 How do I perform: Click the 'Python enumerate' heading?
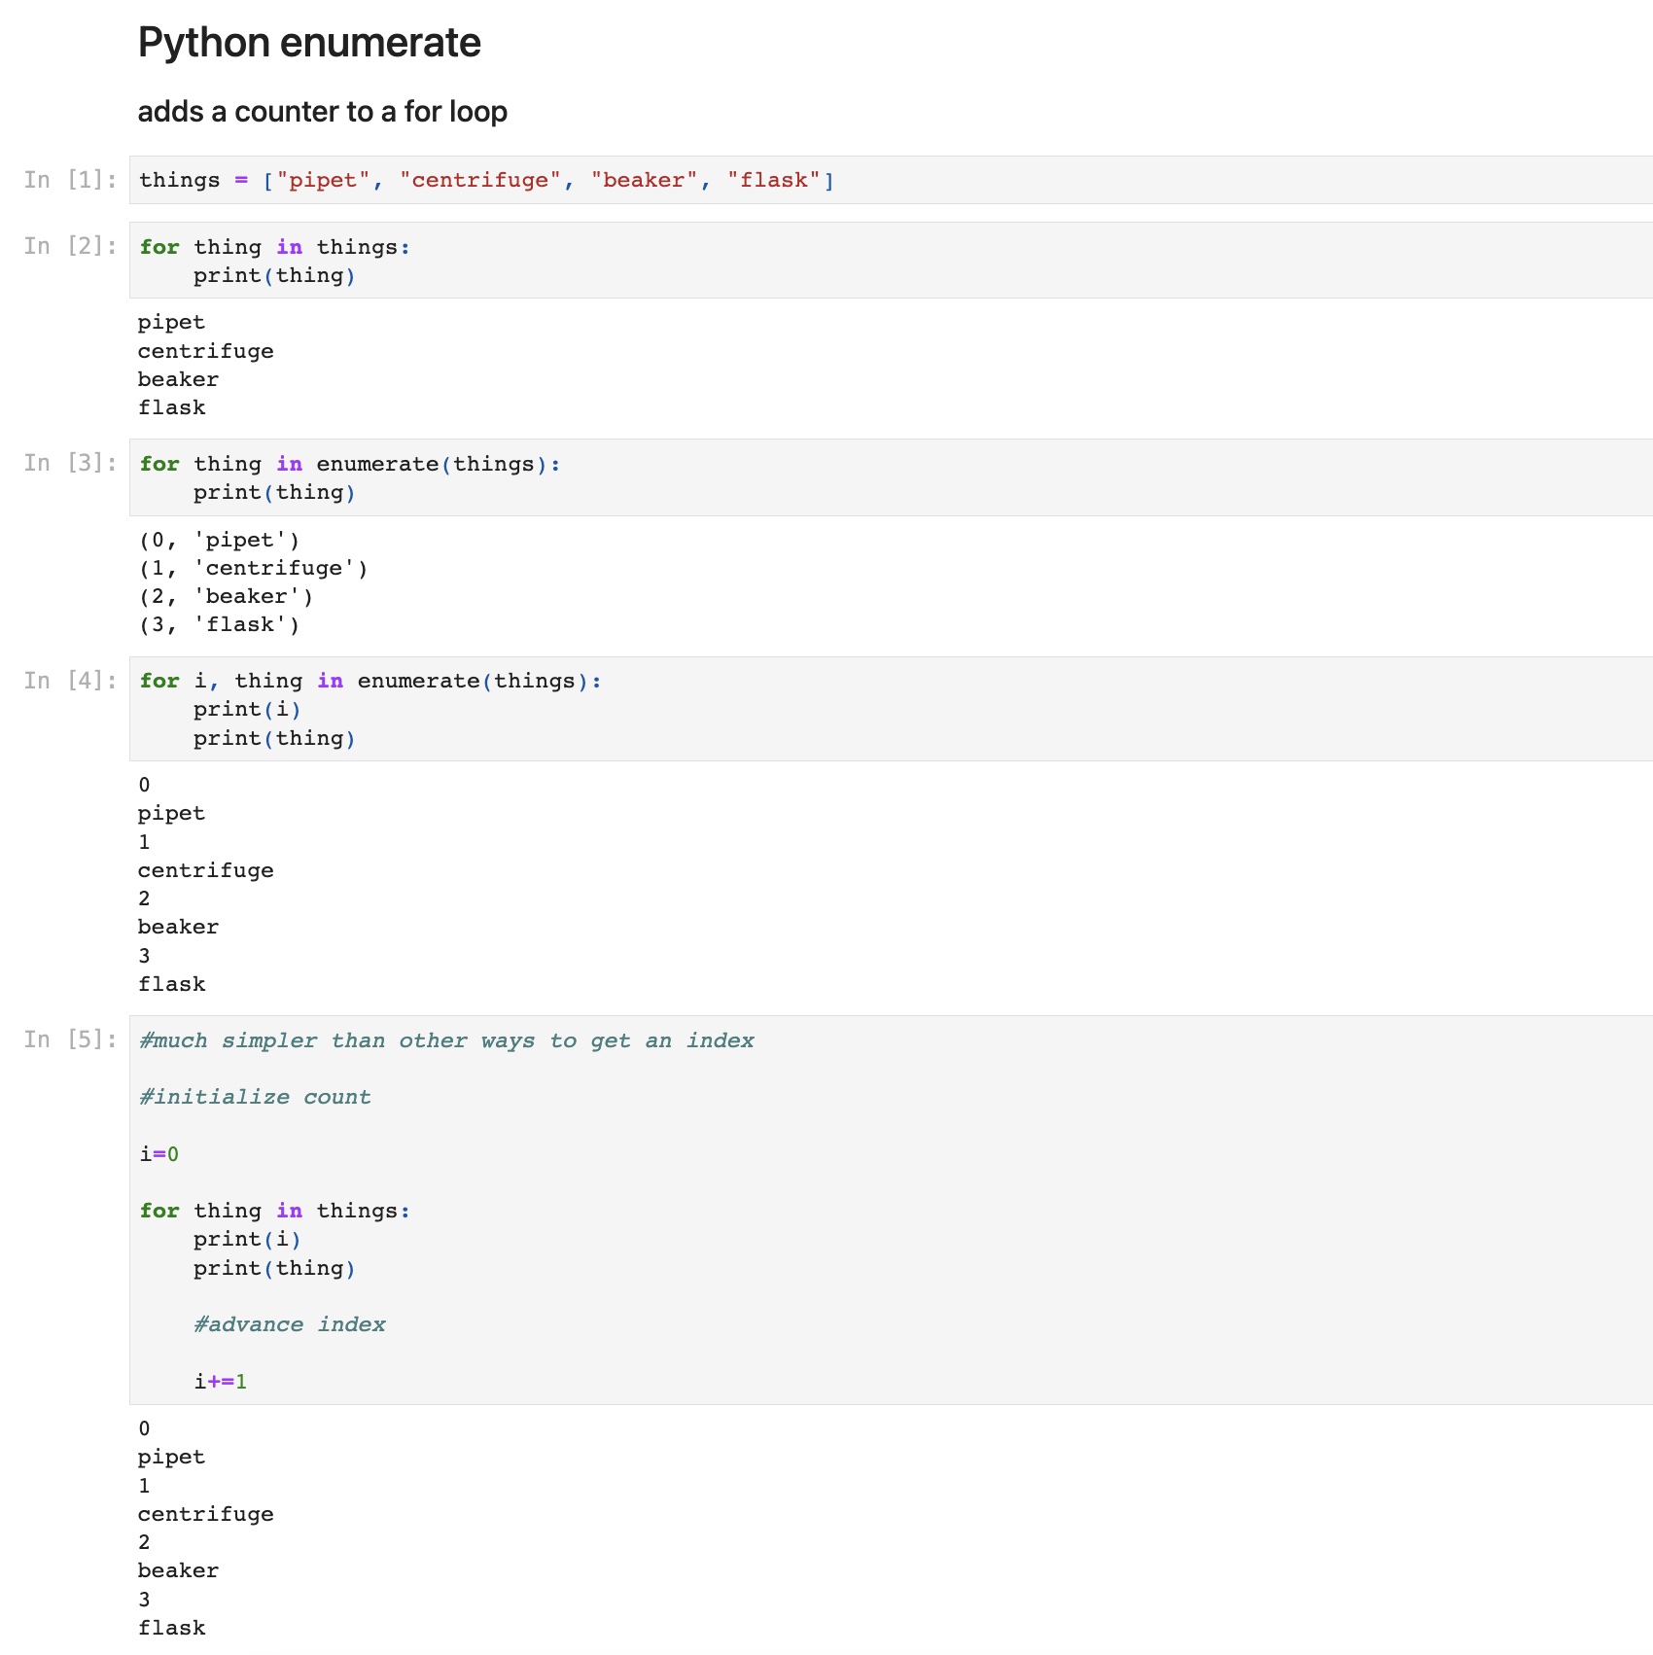[x=309, y=43]
